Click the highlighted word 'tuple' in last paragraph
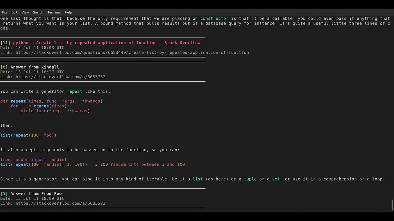Screen dimensions: 394x221 click(x=250, y=179)
